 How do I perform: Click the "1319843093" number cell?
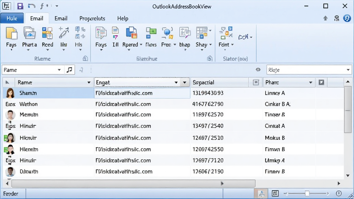(208, 93)
